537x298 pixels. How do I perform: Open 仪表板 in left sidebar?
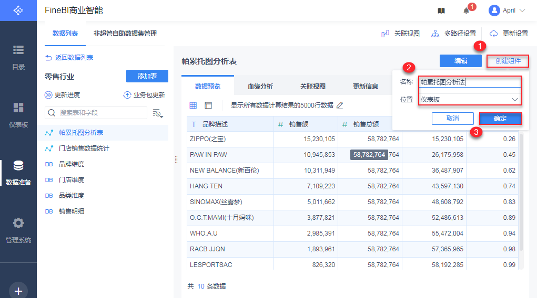(18, 114)
